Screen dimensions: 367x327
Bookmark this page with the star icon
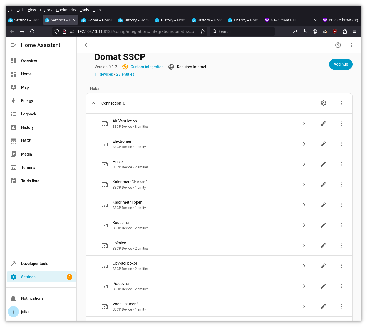[x=203, y=31]
